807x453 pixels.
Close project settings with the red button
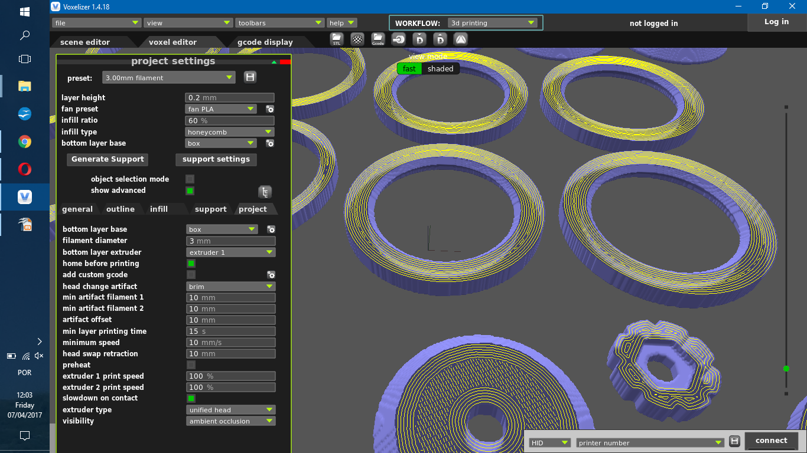tap(285, 62)
